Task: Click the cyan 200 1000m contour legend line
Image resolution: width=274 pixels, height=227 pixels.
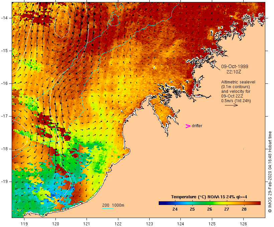Action: point(108,208)
